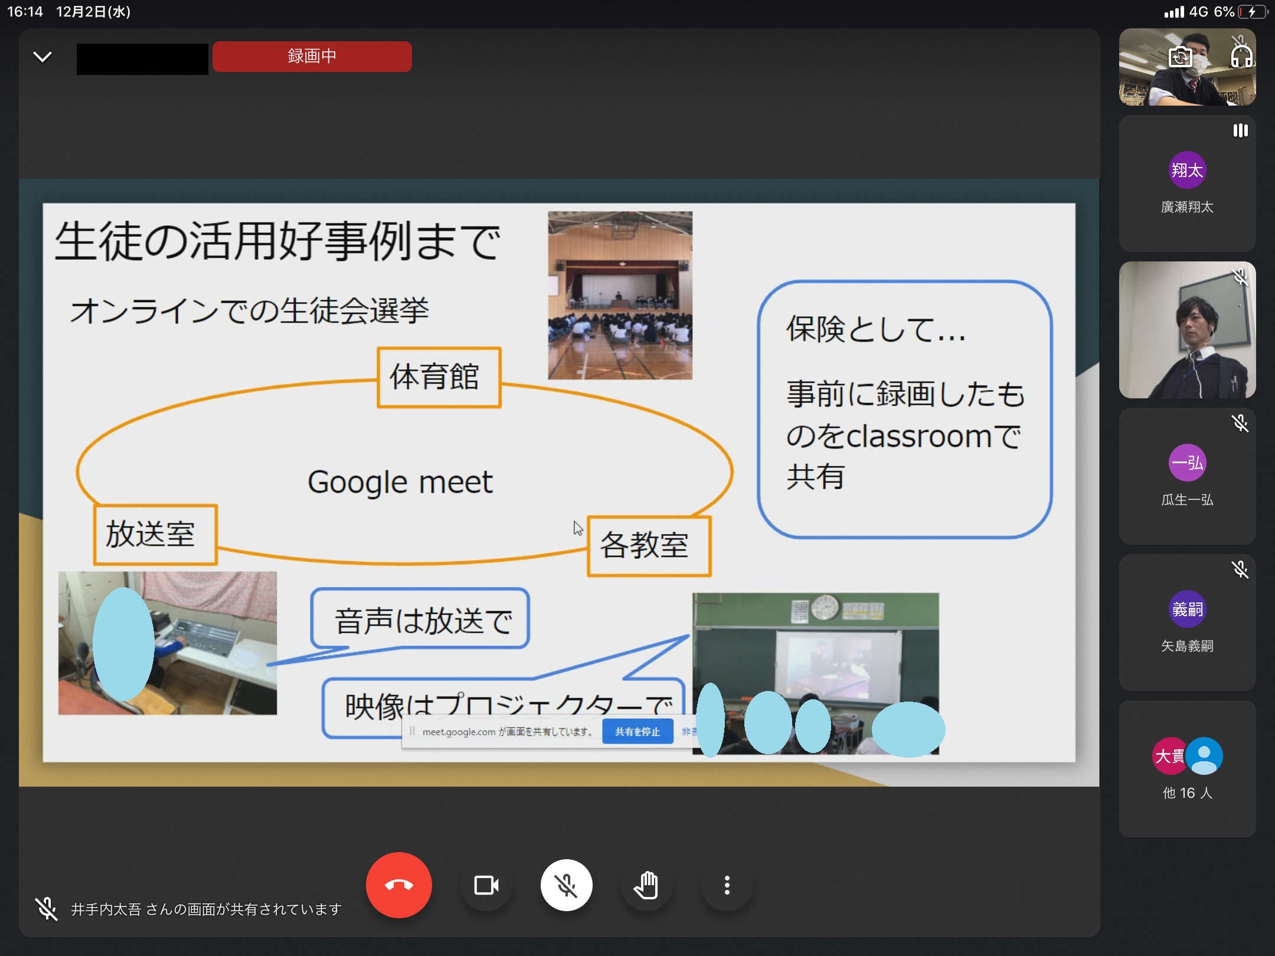
Task: Tap the 16:14 clock in status bar
Action: tap(25, 12)
